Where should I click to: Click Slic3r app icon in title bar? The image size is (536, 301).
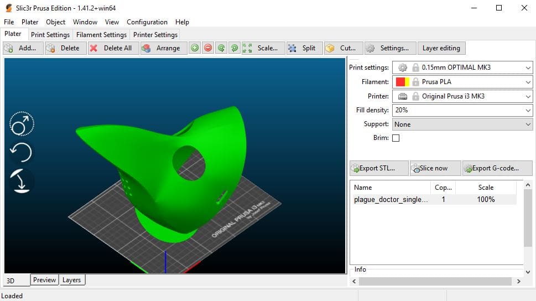[x=8, y=8]
